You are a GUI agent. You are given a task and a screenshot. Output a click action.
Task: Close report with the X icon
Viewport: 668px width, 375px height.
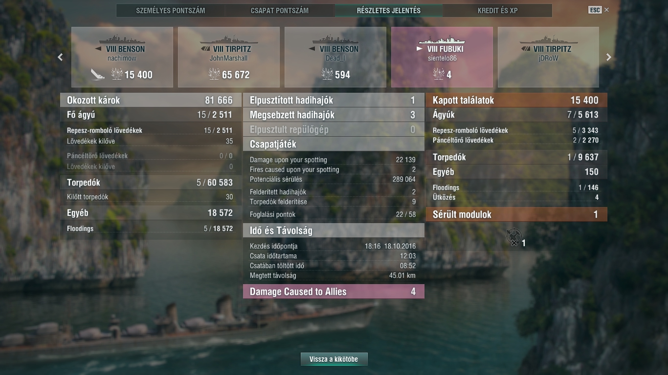(x=607, y=10)
